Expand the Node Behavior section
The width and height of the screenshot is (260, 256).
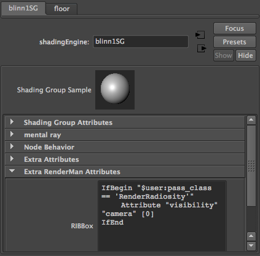click(125, 147)
